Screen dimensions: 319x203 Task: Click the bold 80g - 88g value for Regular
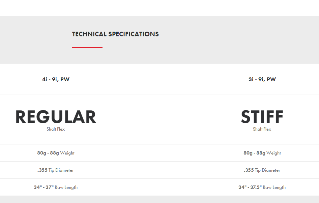pyautogui.click(x=48, y=153)
